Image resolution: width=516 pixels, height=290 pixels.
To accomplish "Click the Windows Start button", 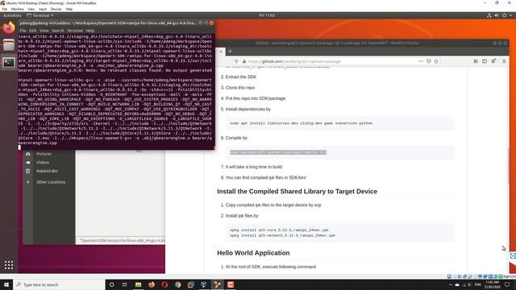I will 6,284.
